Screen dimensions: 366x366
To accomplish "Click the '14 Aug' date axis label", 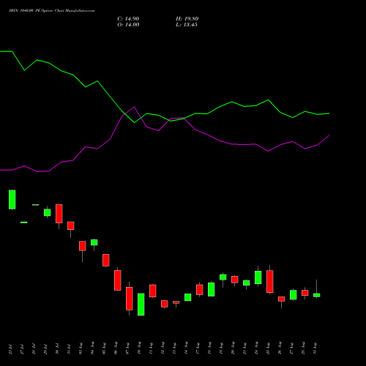I will (x=186, y=348).
